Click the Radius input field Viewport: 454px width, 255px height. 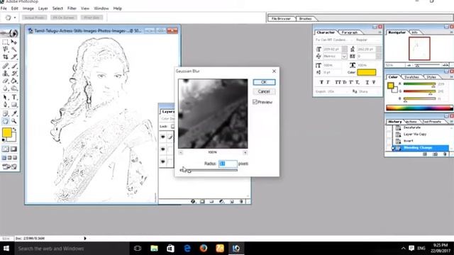coord(228,164)
